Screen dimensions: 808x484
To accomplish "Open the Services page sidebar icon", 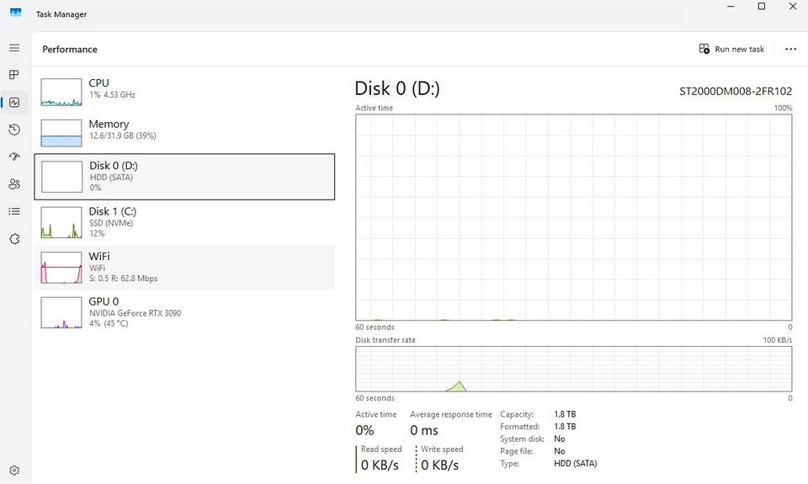I will [x=14, y=239].
